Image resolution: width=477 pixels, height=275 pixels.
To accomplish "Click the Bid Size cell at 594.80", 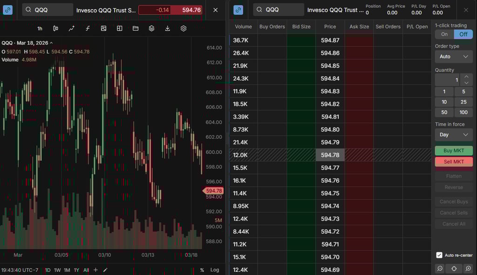I will (301, 130).
